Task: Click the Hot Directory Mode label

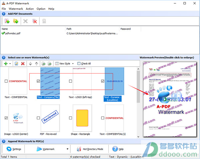Action: [x=93, y=149]
